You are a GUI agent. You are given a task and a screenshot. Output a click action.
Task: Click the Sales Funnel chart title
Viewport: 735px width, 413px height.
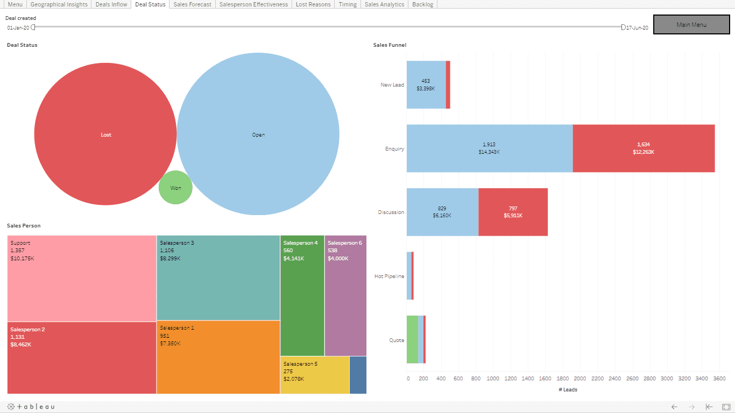pyautogui.click(x=390, y=45)
